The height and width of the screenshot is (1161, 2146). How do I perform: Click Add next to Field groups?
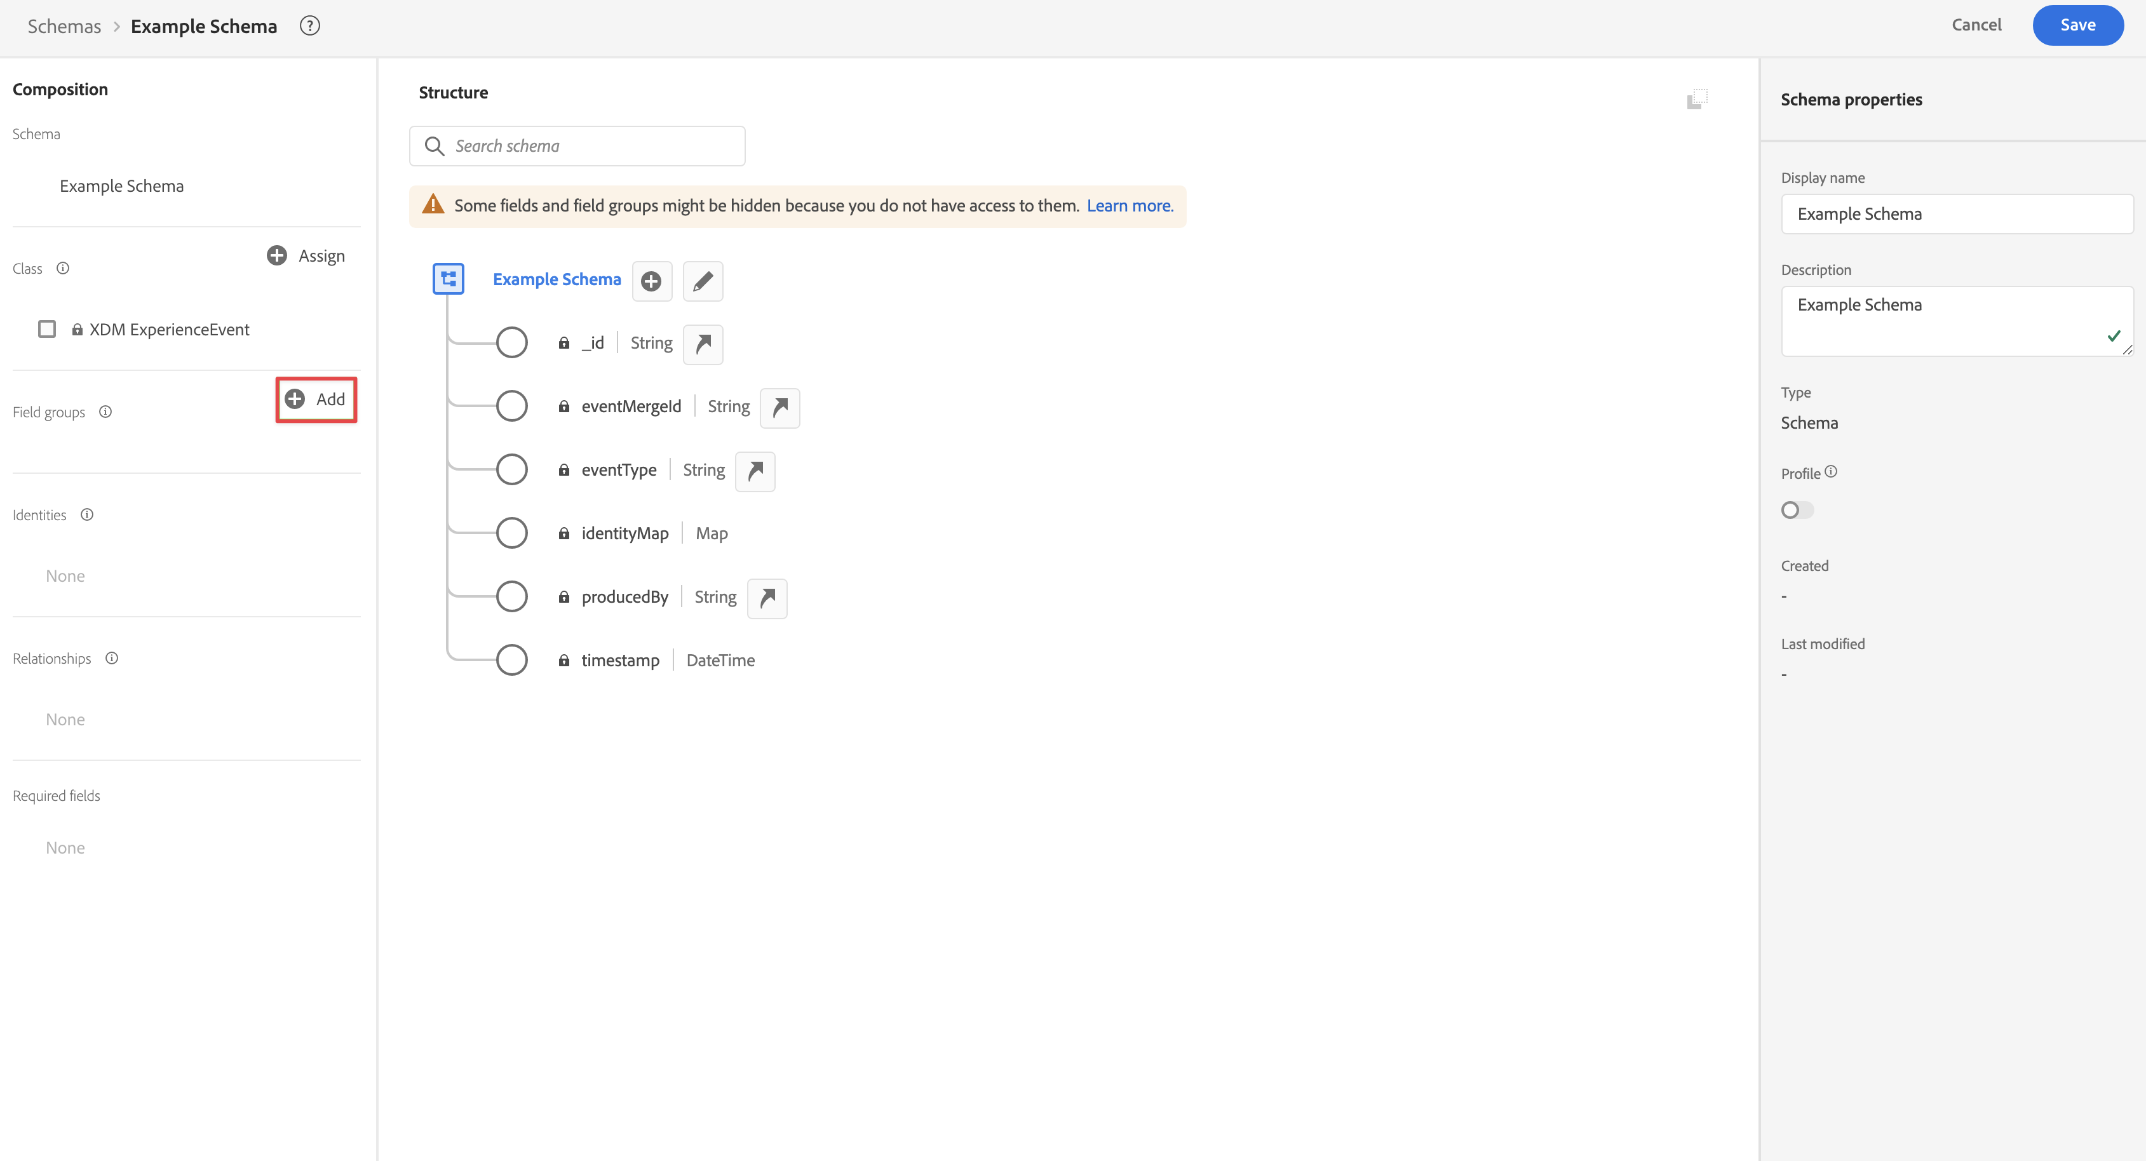[316, 399]
